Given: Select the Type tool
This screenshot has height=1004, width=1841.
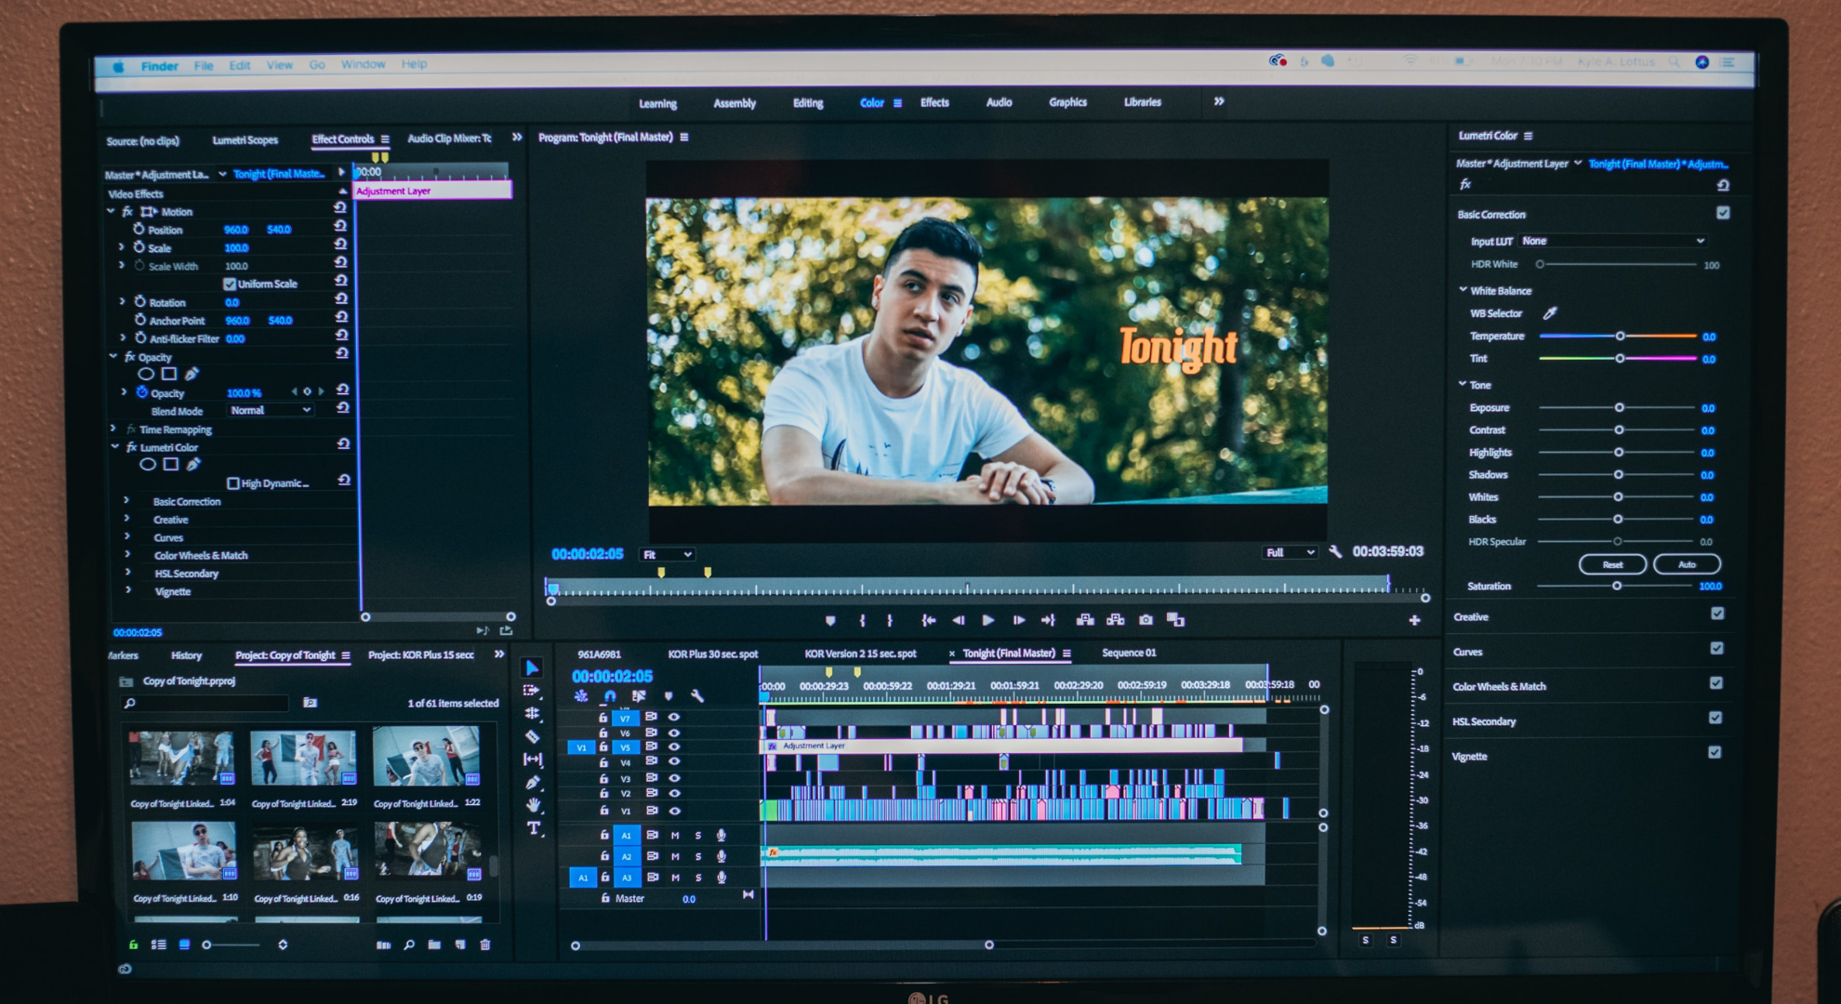Looking at the screenshot, I should point(534,828).
